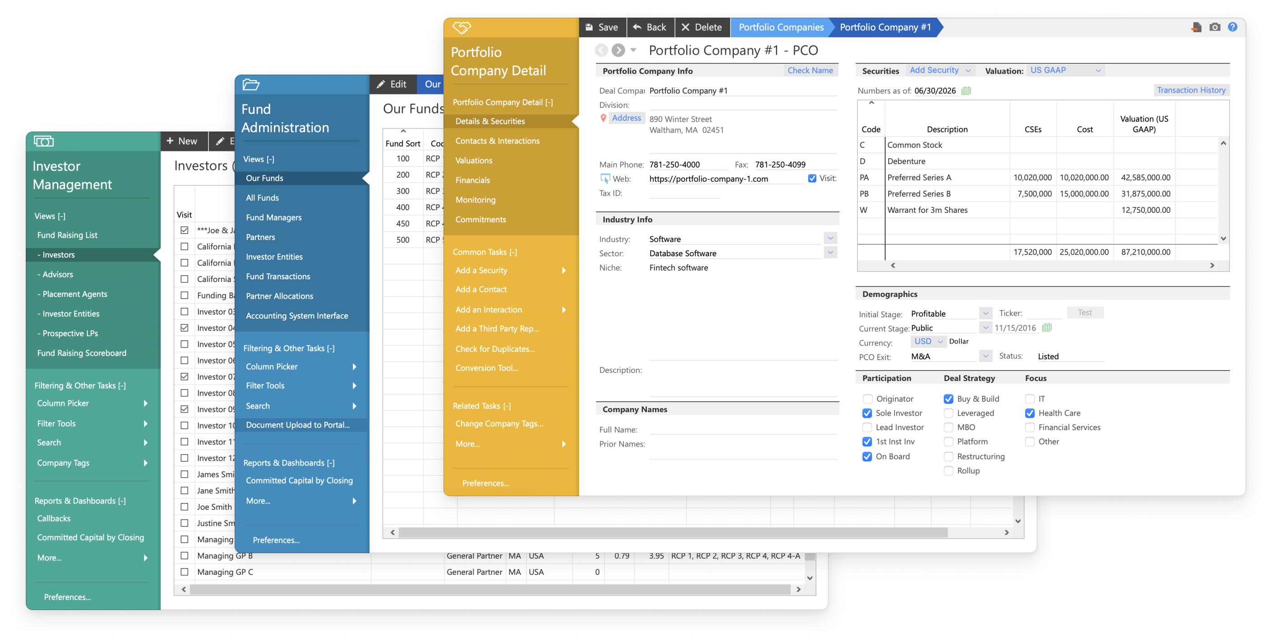Click the Main Phone input field
1272x644 pixels.
(688, 165)
